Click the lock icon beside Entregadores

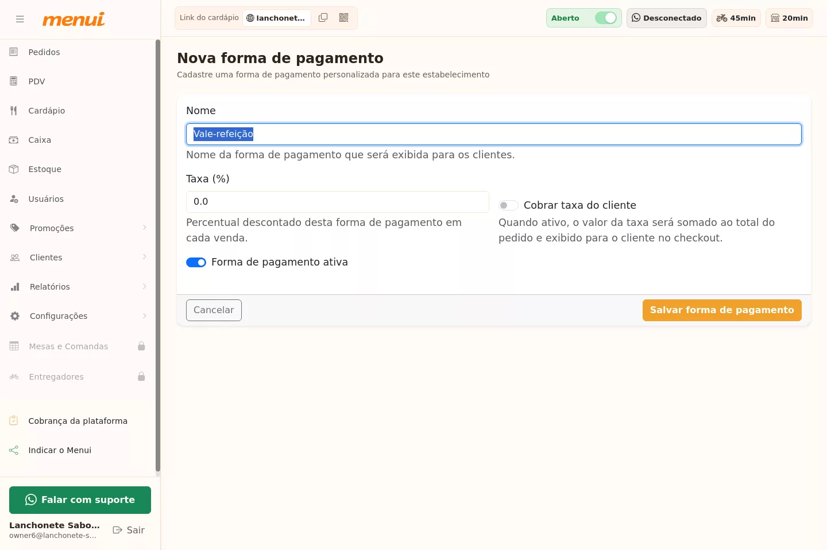[141, 376]
